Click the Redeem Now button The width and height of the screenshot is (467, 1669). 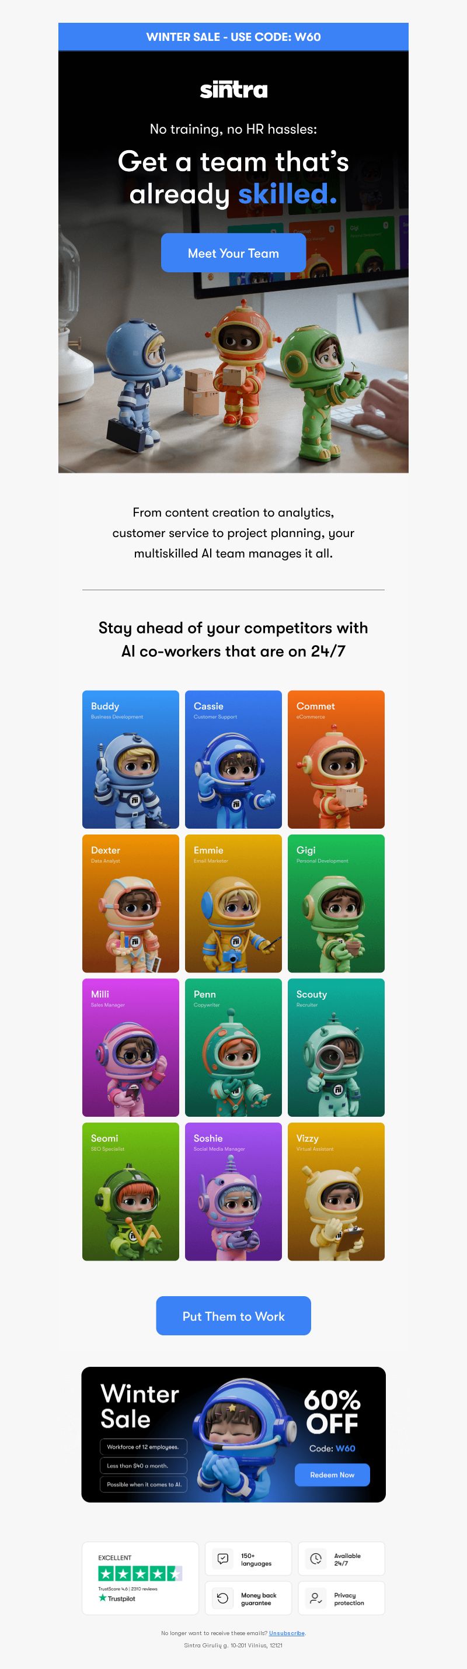[333, 1474]
